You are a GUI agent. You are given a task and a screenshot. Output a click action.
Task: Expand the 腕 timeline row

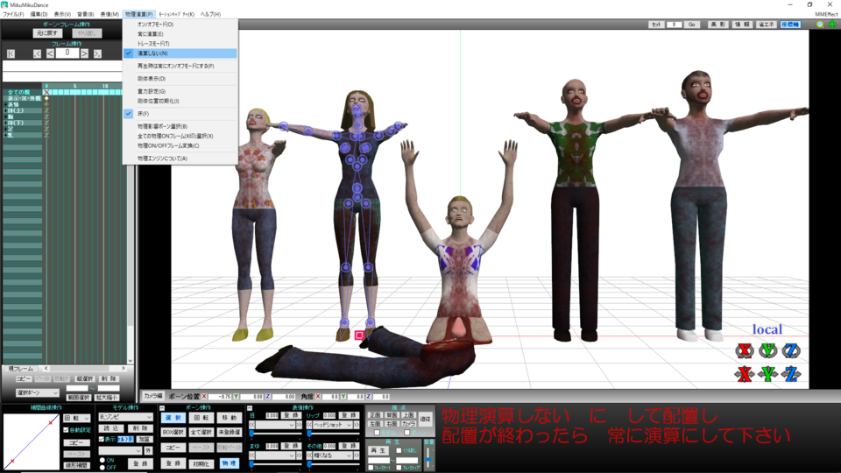point(5,116)
